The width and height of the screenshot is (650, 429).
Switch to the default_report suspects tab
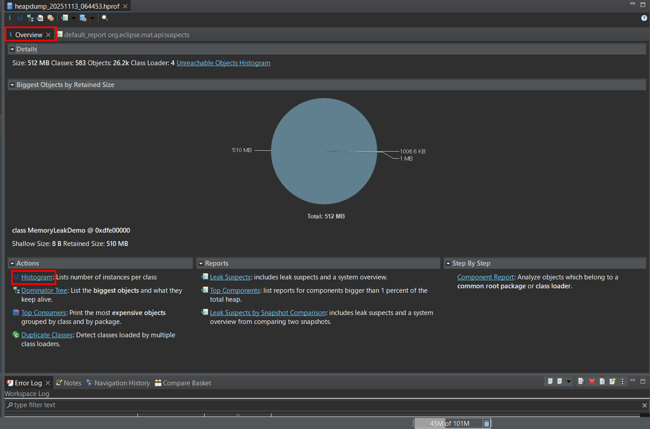[126, 35]
